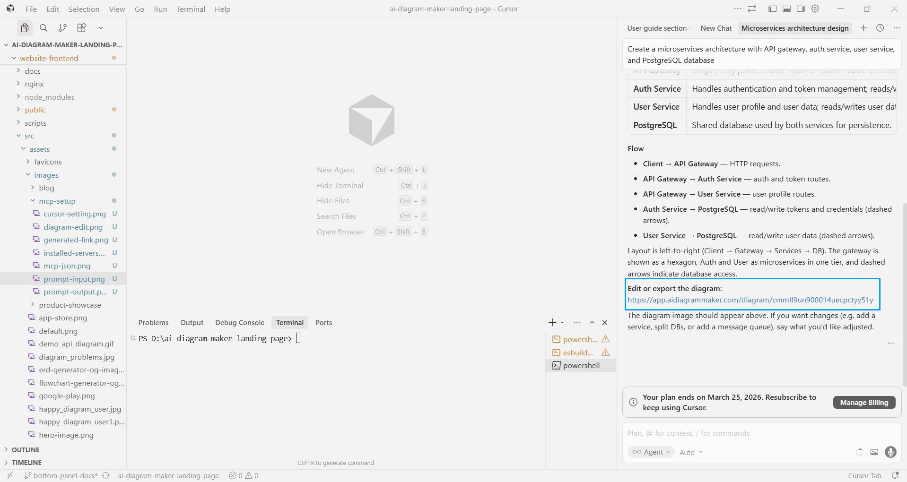Toggle the secondary sidebar icon
The image size is (907, 482).
(x=801, y=9)
